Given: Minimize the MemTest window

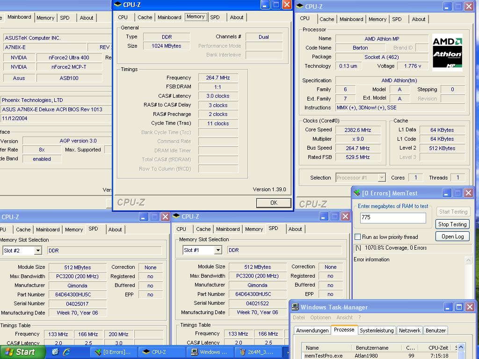Looking at the screenshot, I should pyautogui.click(x=446, y=193).
